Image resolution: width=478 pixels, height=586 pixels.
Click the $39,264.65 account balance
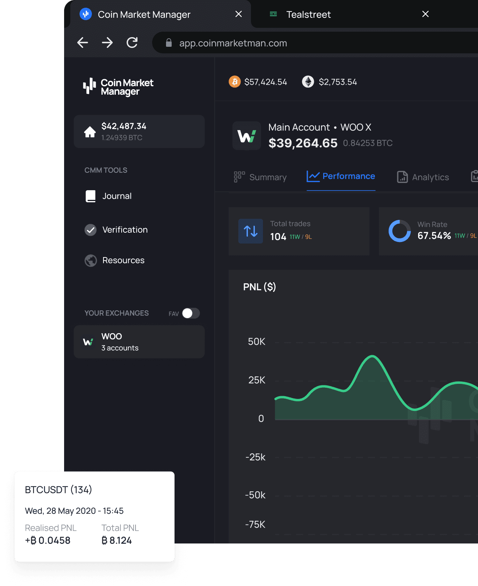pos(303,143)
